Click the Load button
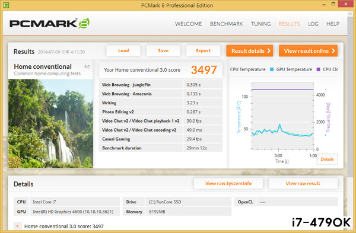 point(123,50)
